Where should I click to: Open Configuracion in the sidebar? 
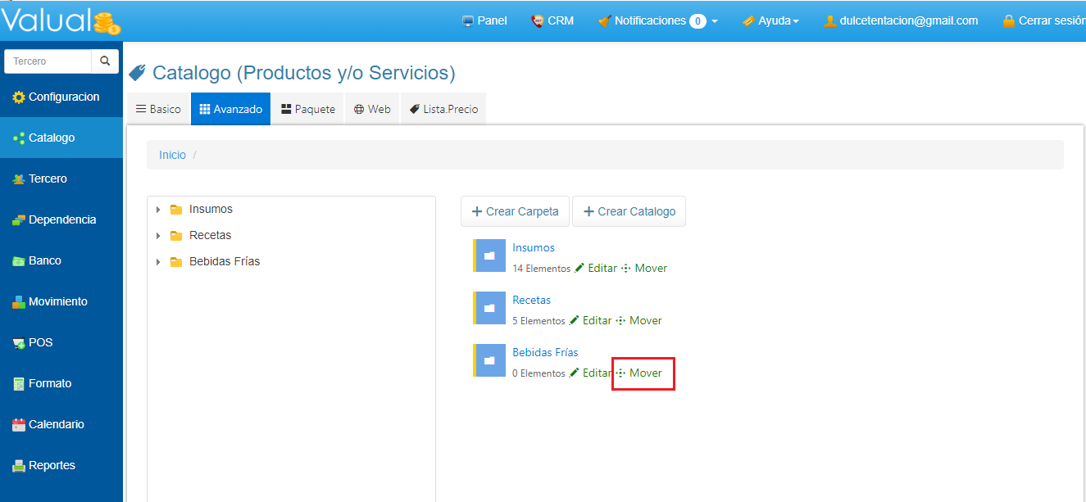pos(63,97)
